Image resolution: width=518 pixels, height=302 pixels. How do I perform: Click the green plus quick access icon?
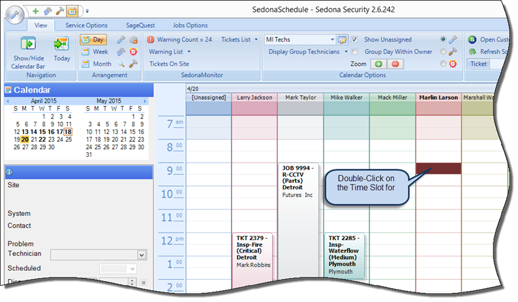pos(35,12)
